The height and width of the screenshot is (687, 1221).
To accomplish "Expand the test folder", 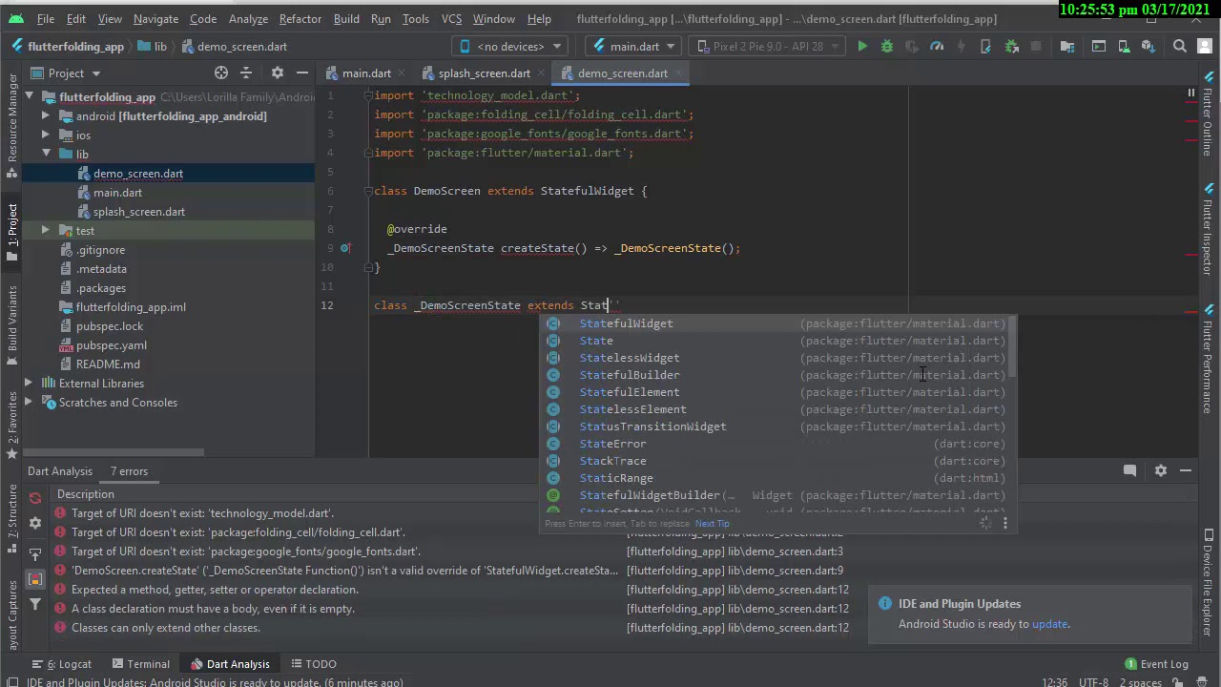I will [45, 230].
